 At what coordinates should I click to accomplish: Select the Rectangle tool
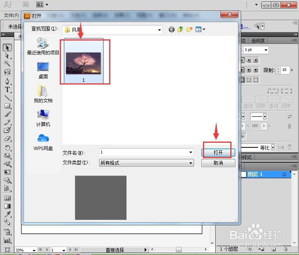[7, 106]
